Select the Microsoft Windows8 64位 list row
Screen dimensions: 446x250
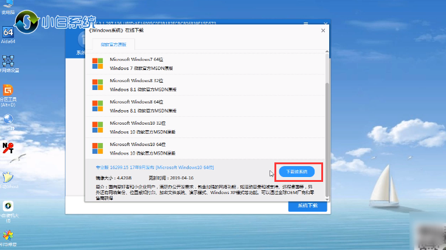point(207,106)
